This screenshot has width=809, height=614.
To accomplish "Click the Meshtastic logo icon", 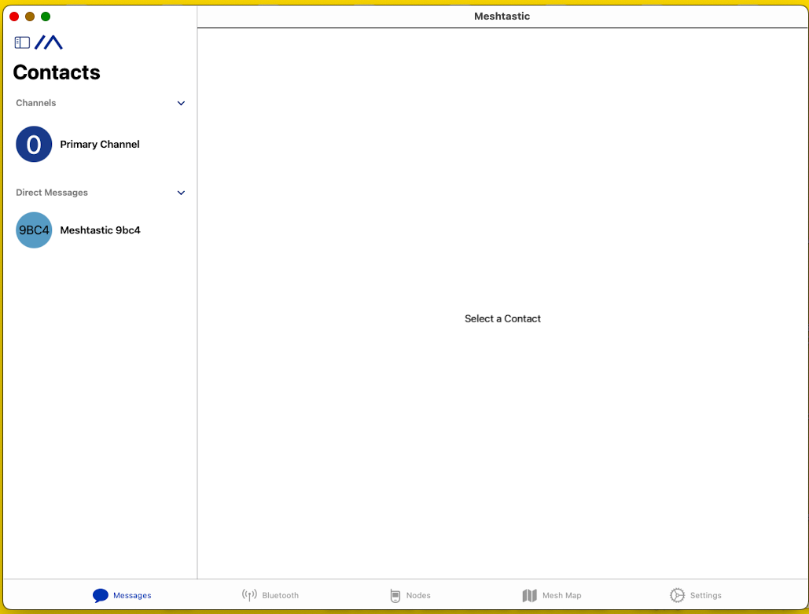I will [49, 42].
